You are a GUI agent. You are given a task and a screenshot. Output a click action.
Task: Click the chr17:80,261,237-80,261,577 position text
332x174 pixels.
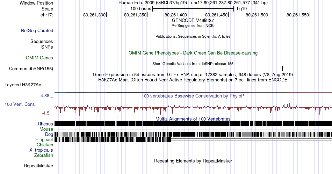coord(229,3)
